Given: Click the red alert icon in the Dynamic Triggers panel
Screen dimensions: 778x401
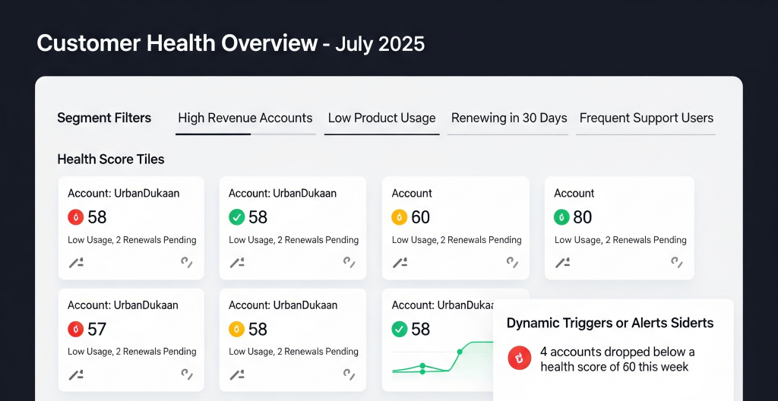Looking at the screenshot, I should click(520, 357).
